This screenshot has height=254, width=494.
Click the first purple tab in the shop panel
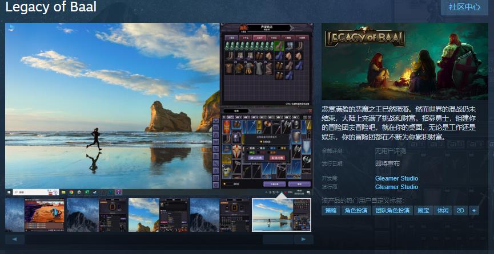click(231, 38)
